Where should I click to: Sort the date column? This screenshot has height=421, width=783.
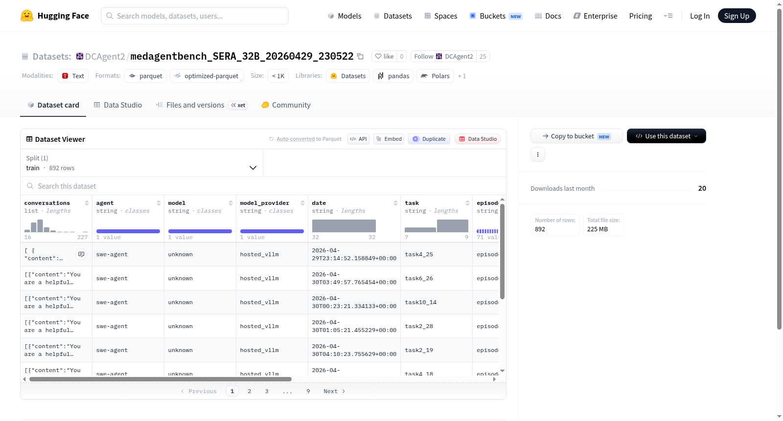[x=395, y=203]
